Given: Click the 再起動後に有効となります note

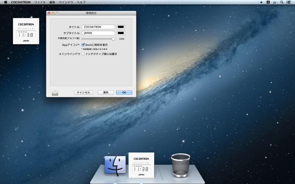Looking at the screenshot, I should pos(94,49).
